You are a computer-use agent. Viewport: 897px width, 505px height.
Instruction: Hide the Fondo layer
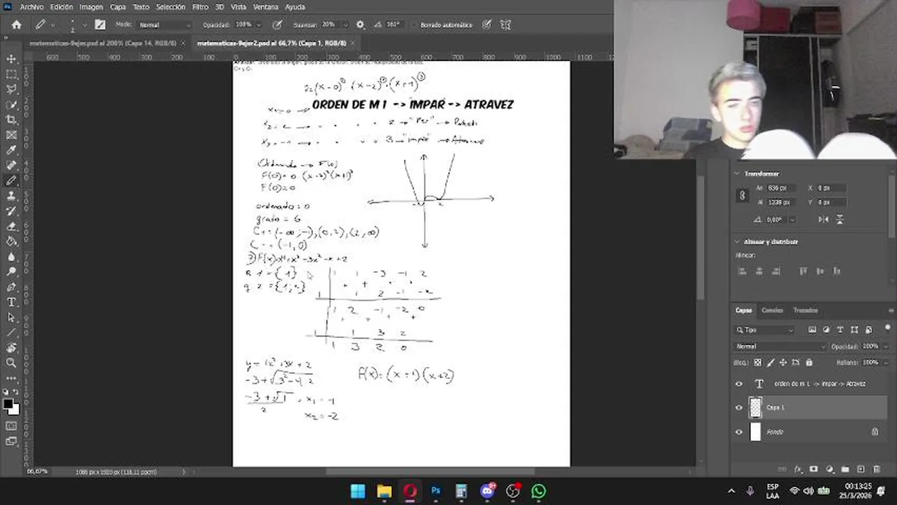tap(738, 432)
